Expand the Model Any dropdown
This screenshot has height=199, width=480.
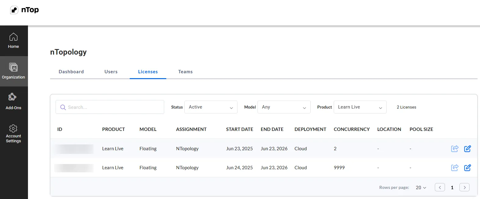click(x=284, y=107)
